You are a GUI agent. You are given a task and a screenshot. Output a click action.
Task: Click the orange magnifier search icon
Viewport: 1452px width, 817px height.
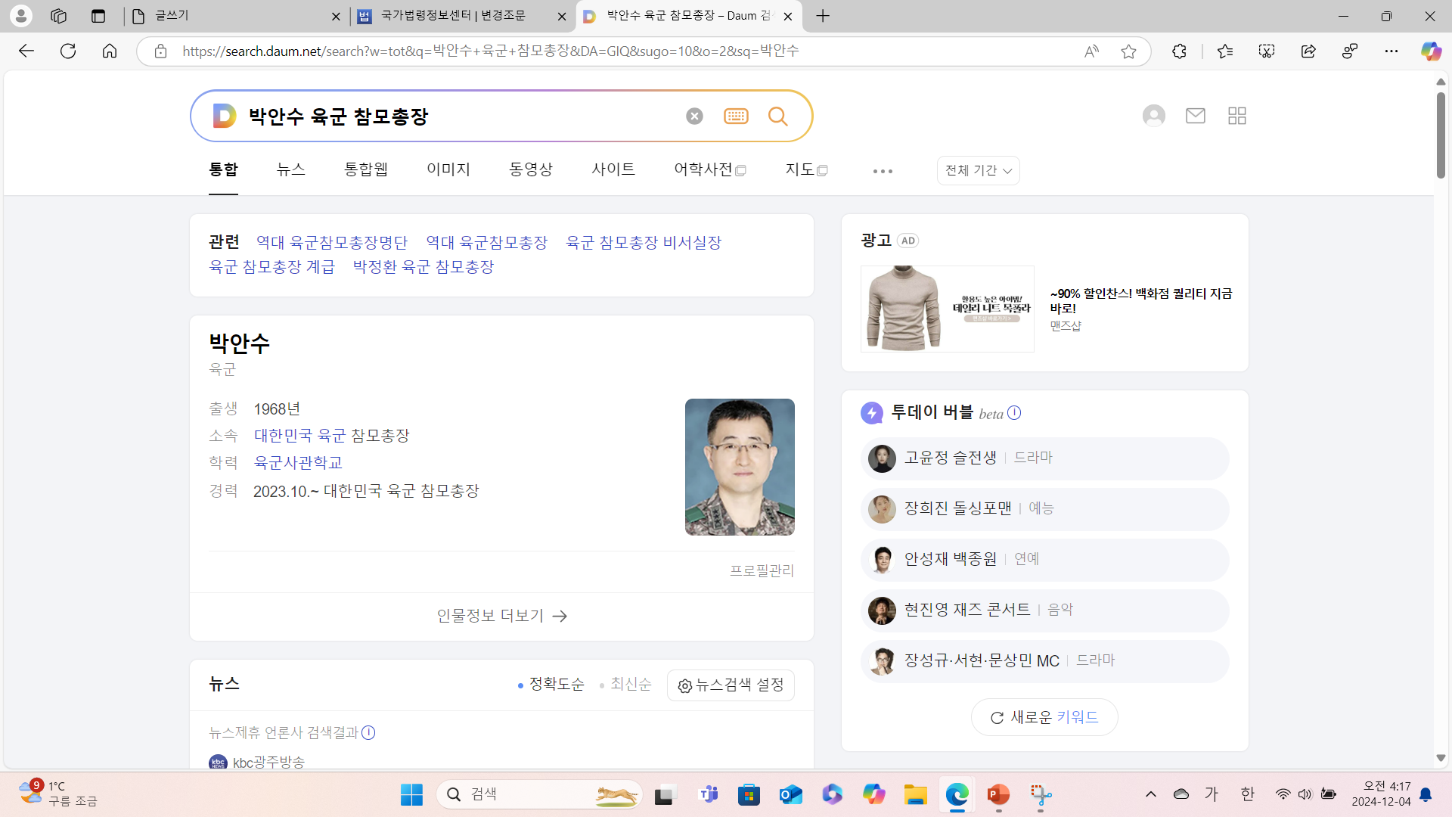[x=777, y=116]
